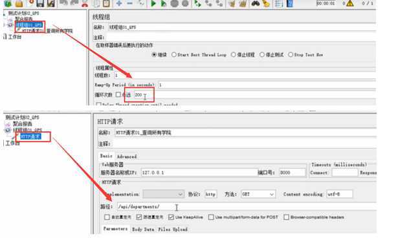
Task: Select 聚合报告 in the thread-group view tree
Action: click(x=23, y=19)
